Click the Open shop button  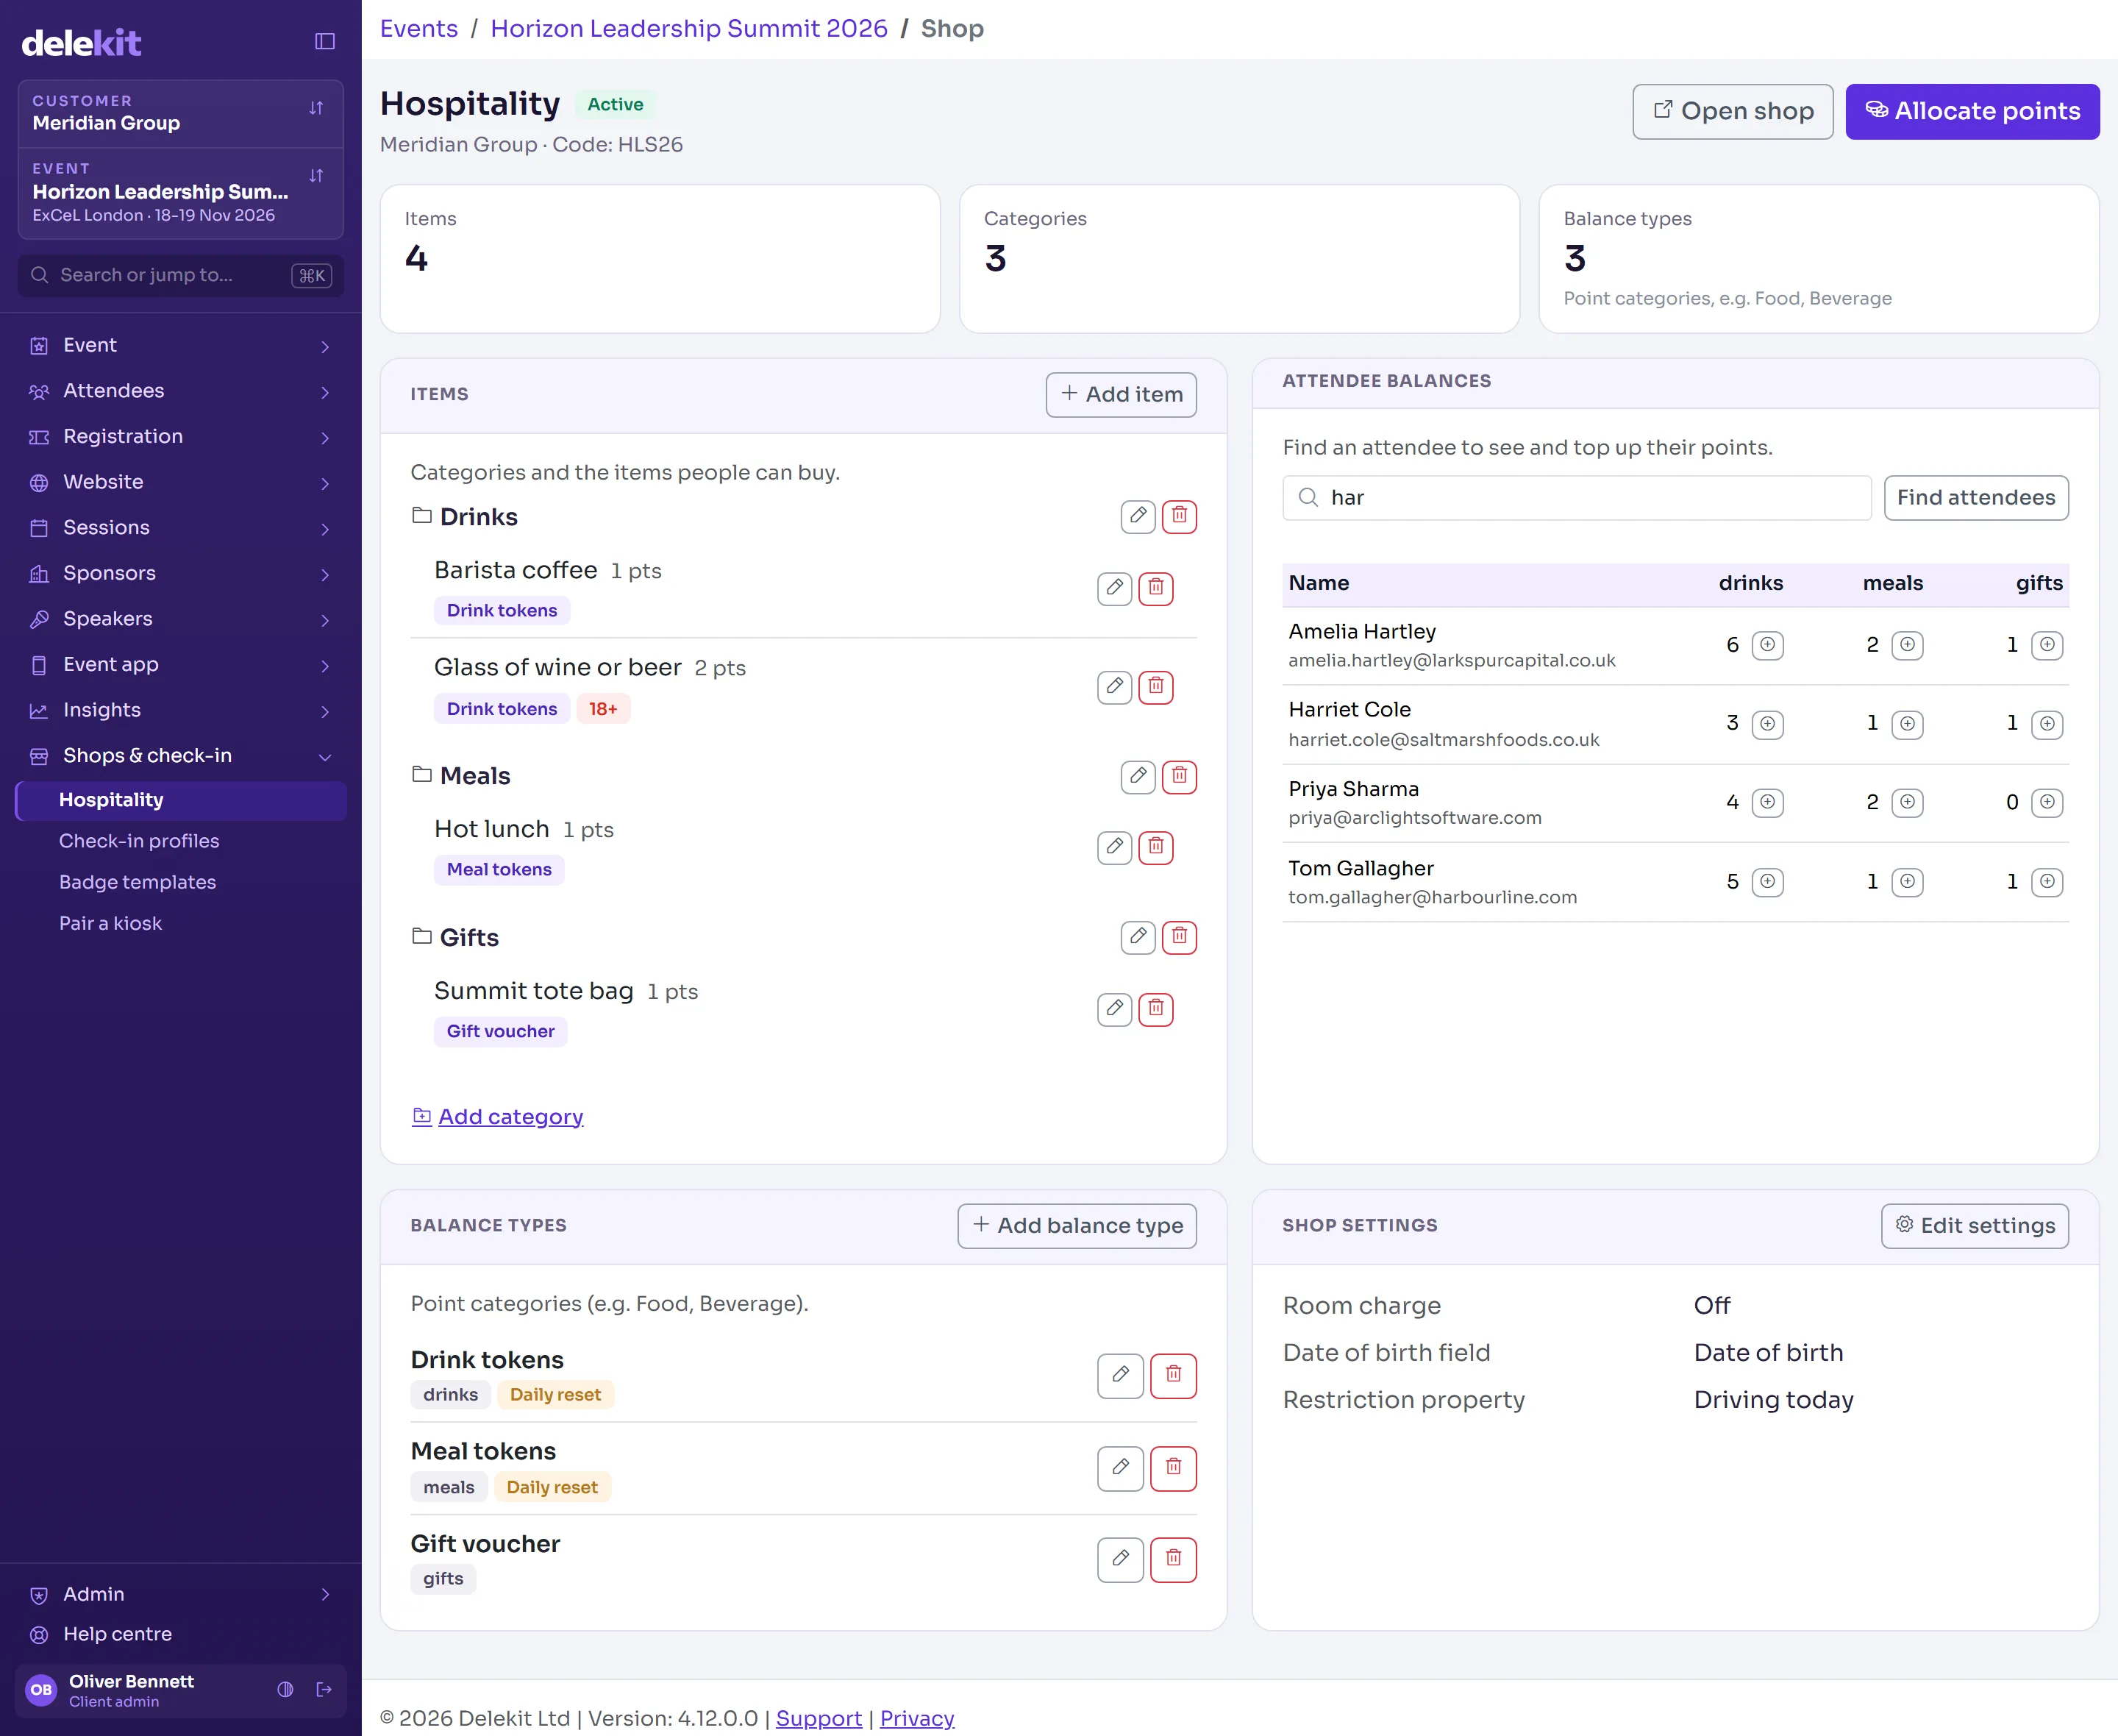point(1732,111)
